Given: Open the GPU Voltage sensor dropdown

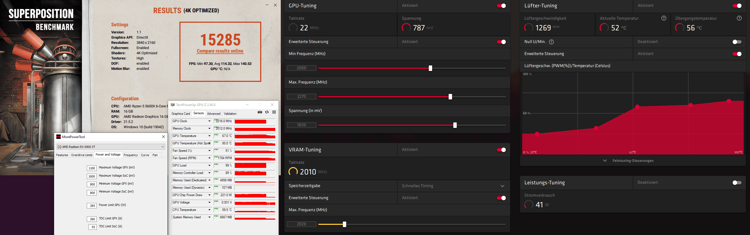Looking at the screenshot, I should click(x=209, y=202).
